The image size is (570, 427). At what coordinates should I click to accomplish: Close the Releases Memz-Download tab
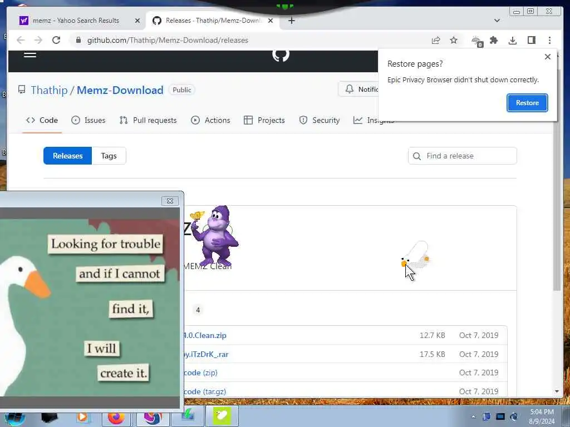[x=270, y=21]
